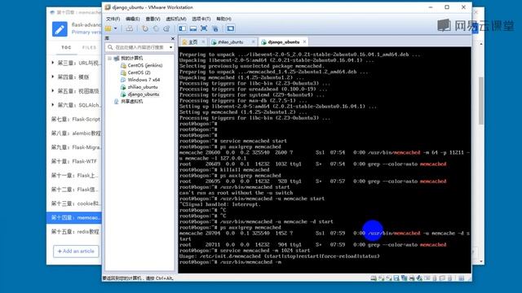This screenshot has width=522, height=293.
Task: Open the 查看(V) menu
Action: click(153, 19)
